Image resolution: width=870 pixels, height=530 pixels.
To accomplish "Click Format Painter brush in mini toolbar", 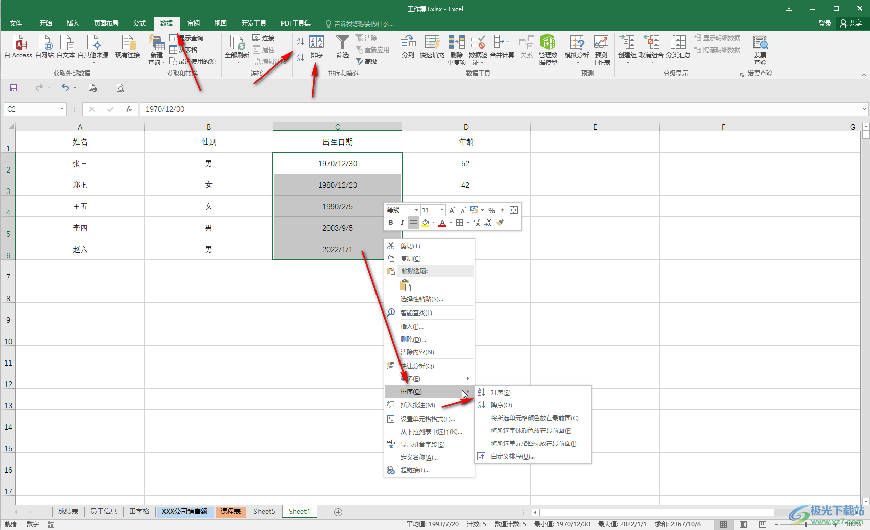I will click(x=500, y=223).
